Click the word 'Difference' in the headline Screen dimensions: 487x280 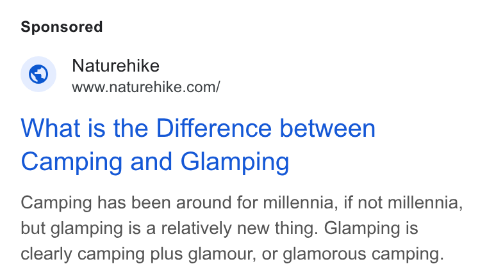point(213,128)
